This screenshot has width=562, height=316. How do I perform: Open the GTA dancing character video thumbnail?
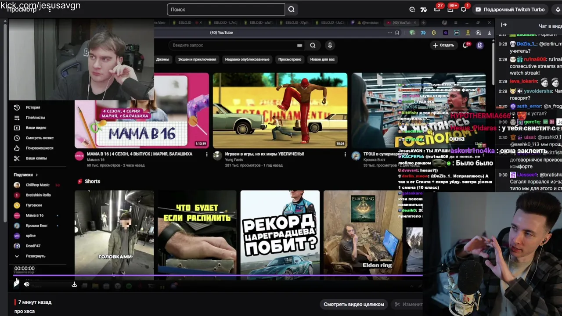280,110
